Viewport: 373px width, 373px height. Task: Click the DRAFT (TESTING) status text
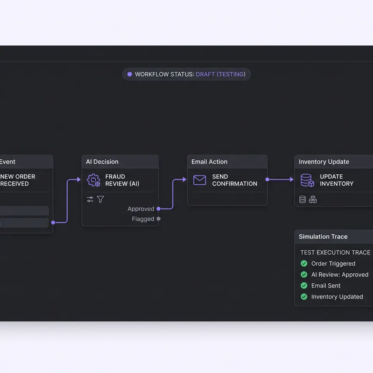(x=221, y=74)
